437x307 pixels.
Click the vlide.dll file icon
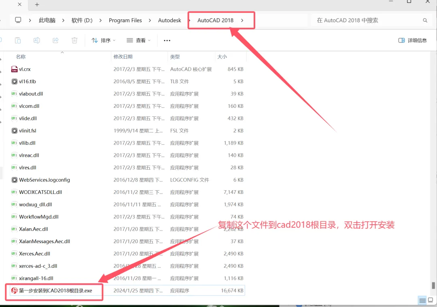pyautogui.click(x=15, y=118)
